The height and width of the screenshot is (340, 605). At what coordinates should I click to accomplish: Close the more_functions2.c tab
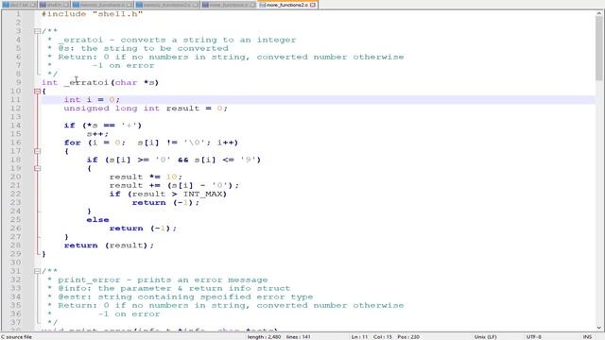click(x=313, y=5)
